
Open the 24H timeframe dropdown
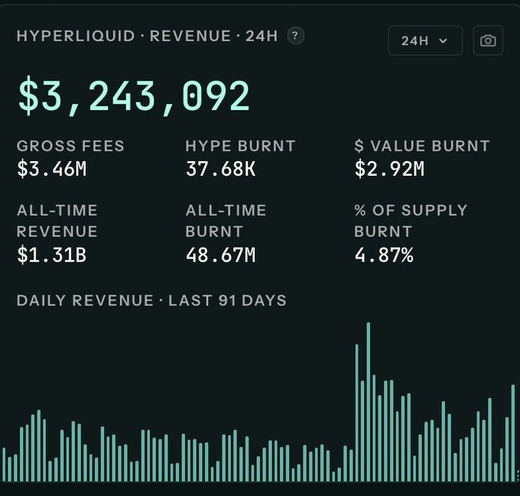click(425, 41)
